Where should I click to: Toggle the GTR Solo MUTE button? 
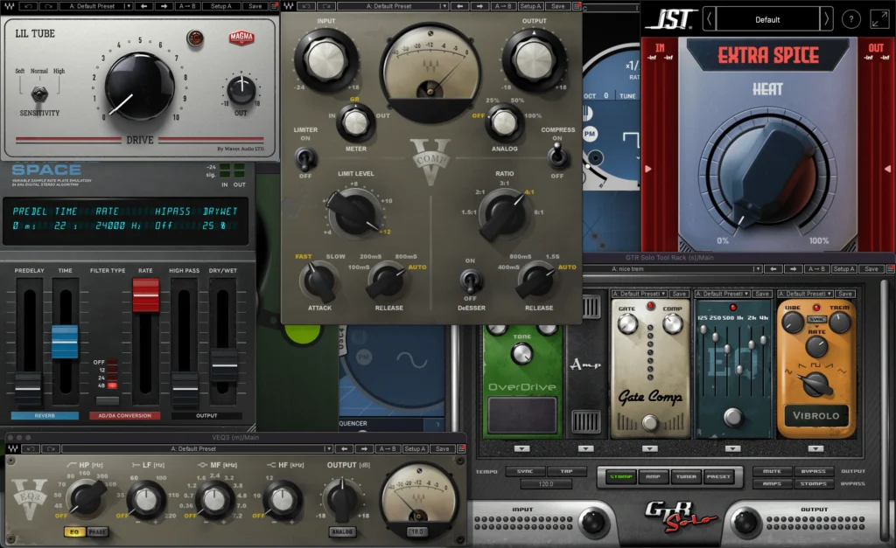(772, 471)
